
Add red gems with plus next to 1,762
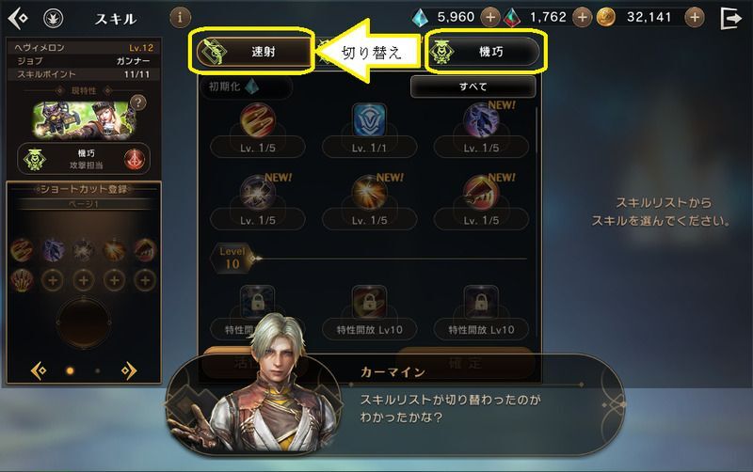pos(582,18)
